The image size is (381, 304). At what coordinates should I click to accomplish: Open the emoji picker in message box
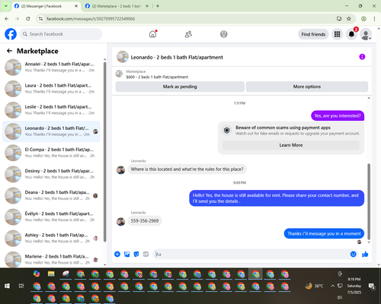click(x=353, y=254)
